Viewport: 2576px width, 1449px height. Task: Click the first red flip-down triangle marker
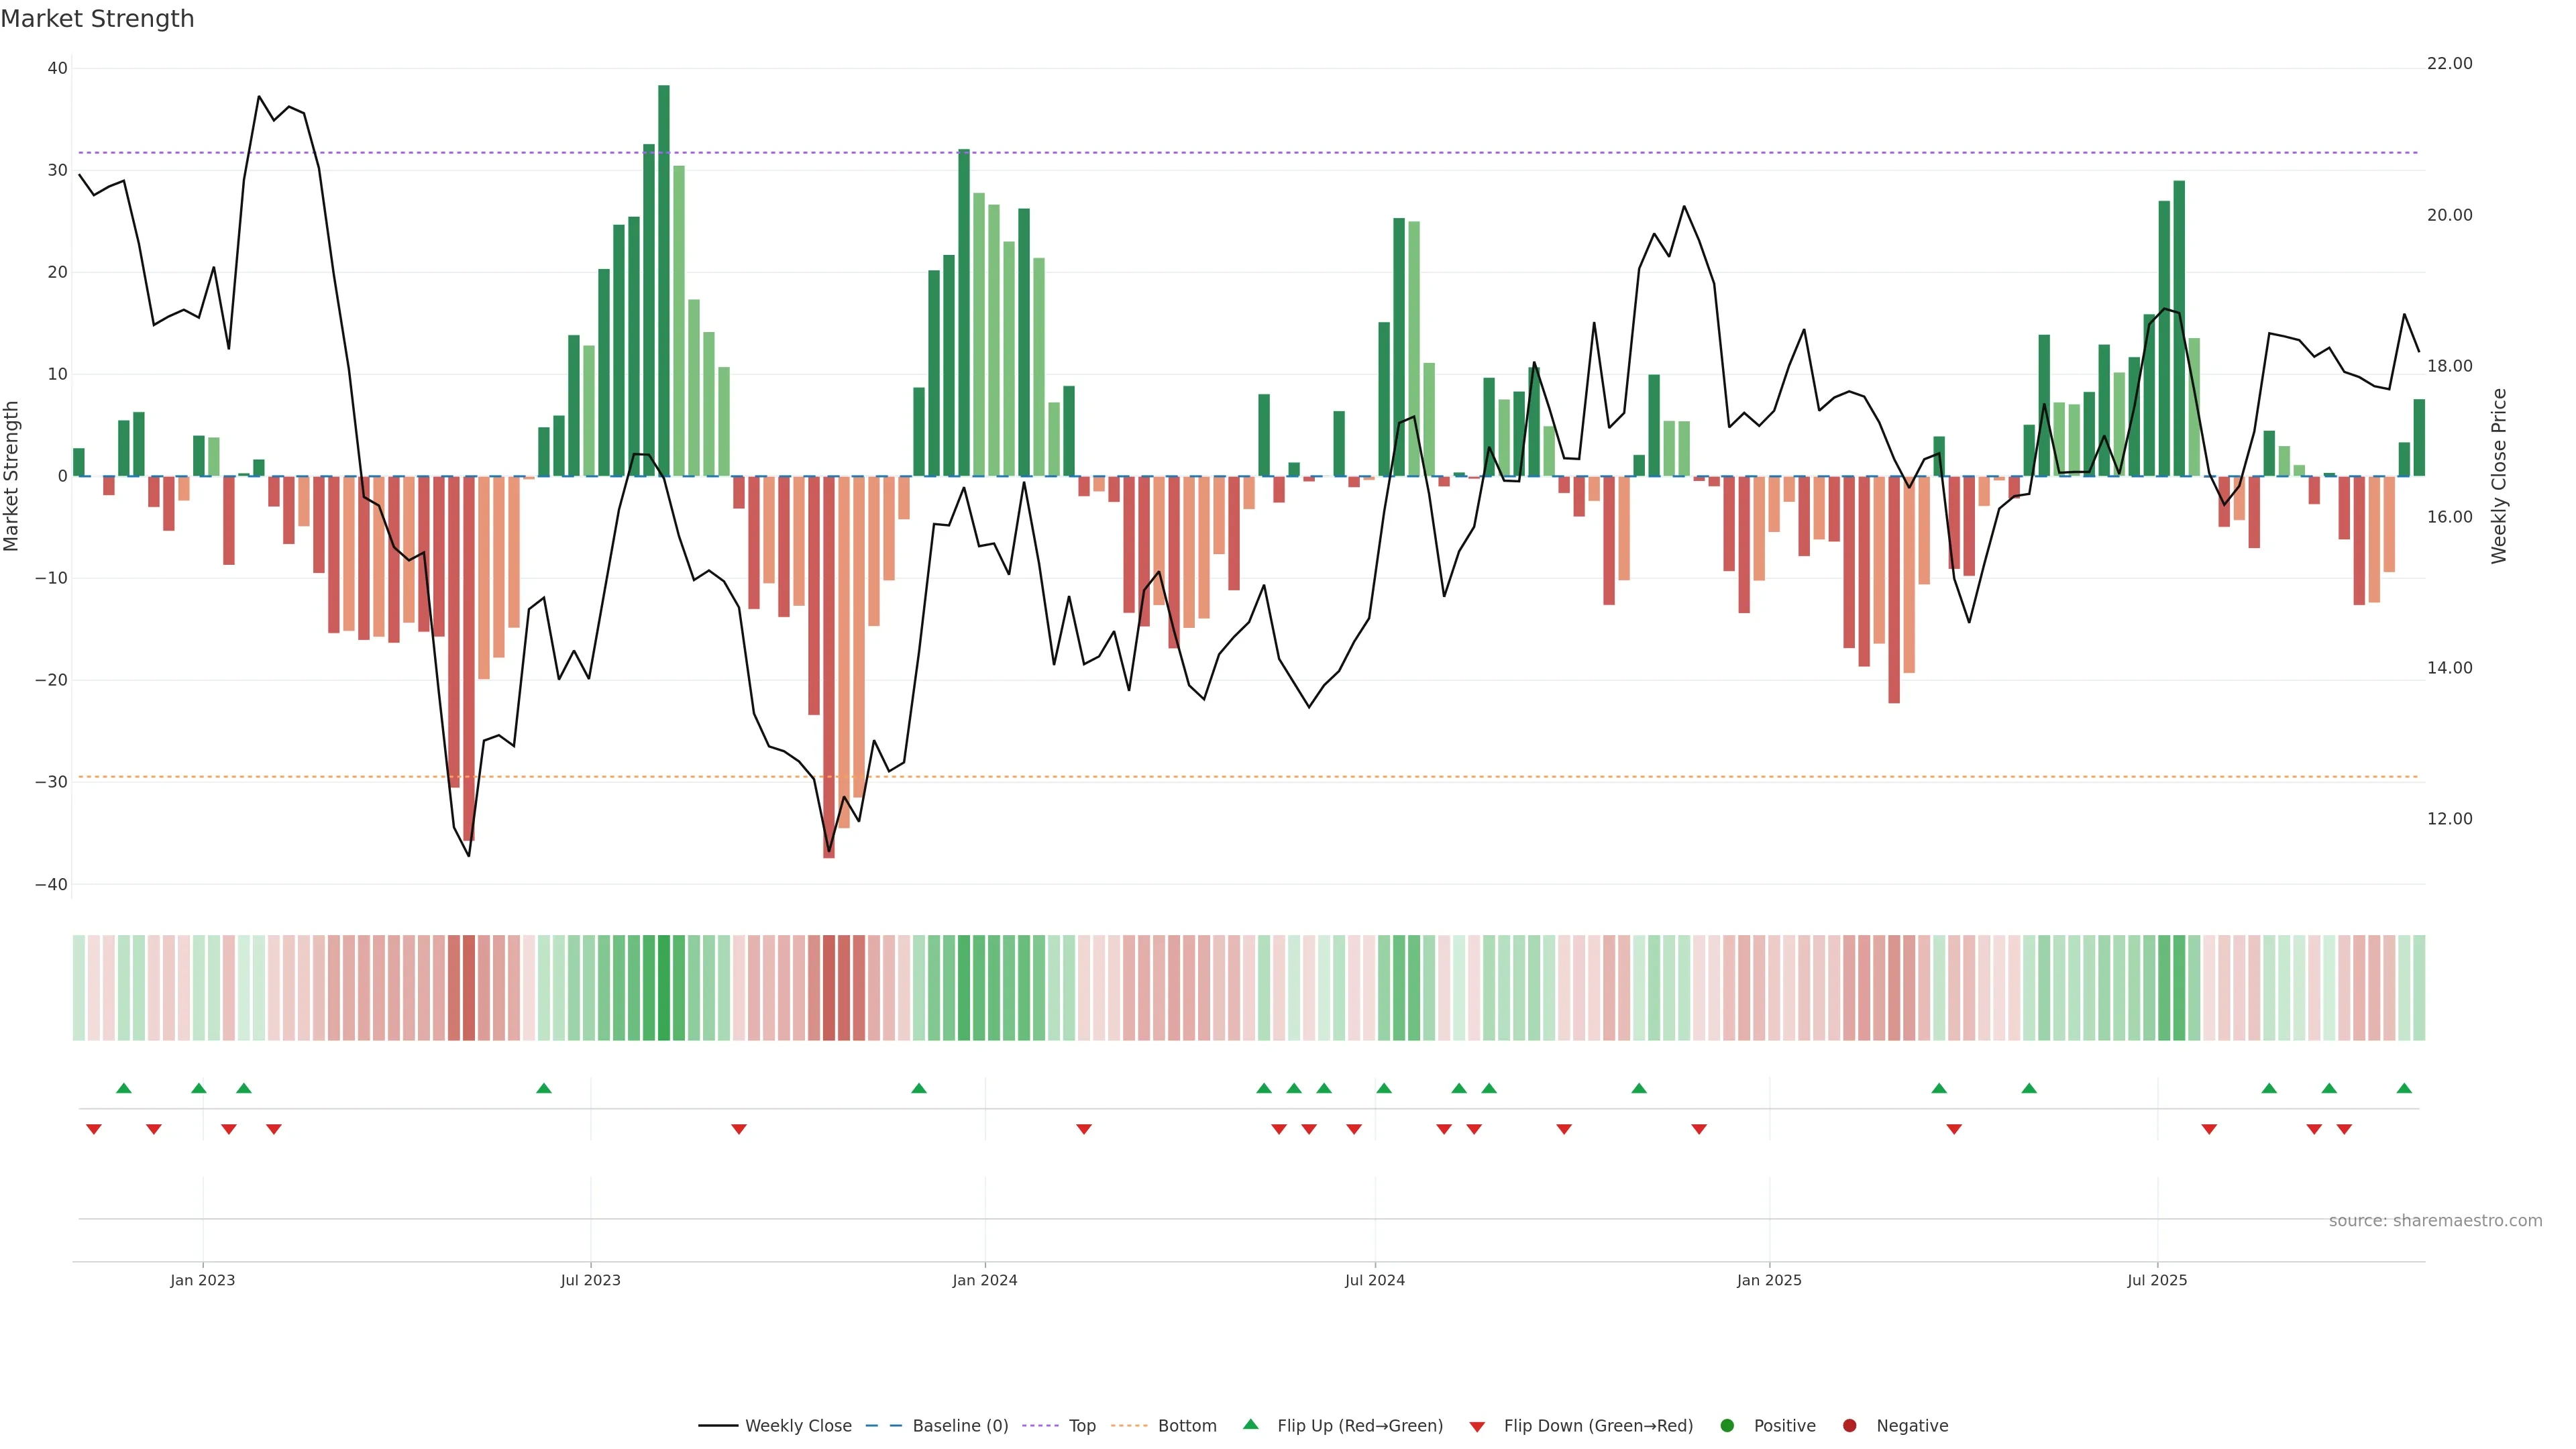click(94, 1129)
